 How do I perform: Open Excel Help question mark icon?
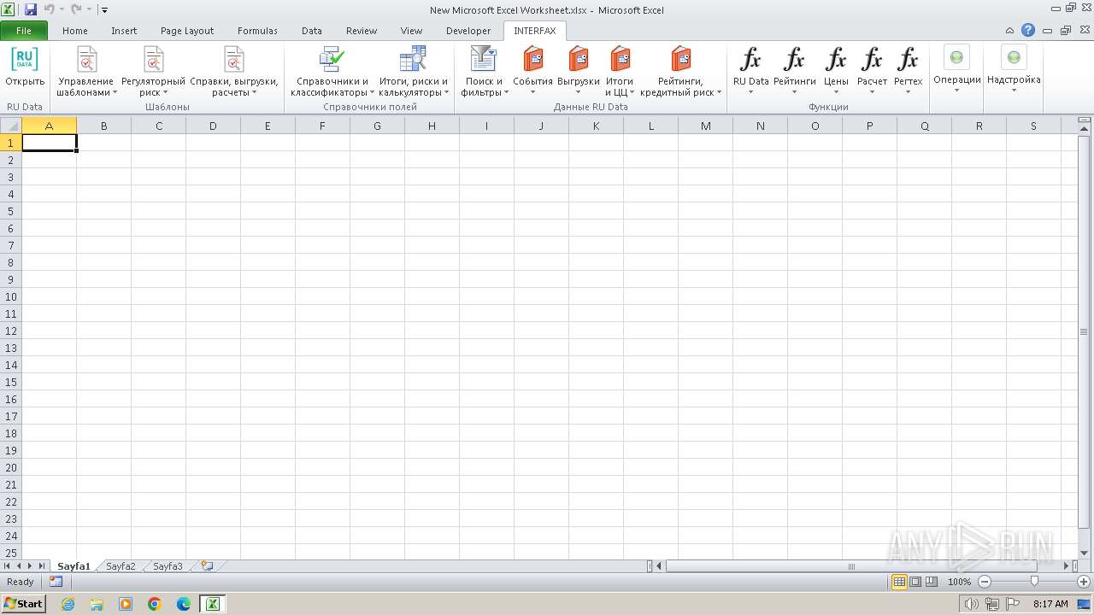pos(1028,30)
